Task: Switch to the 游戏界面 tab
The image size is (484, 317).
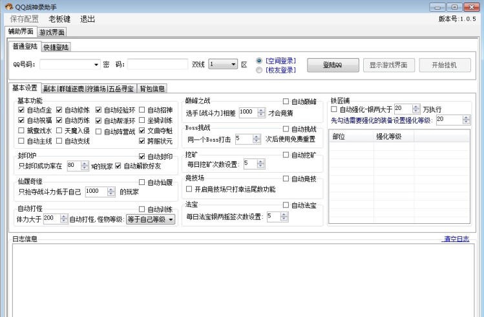Action: 52,32
